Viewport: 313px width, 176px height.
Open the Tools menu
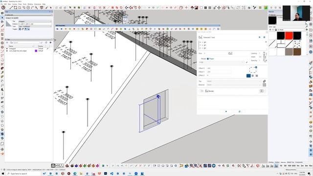click(24, 4)
